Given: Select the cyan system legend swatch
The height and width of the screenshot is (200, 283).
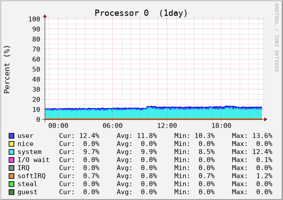Looking at the screenshot, I should click(12, 152).
